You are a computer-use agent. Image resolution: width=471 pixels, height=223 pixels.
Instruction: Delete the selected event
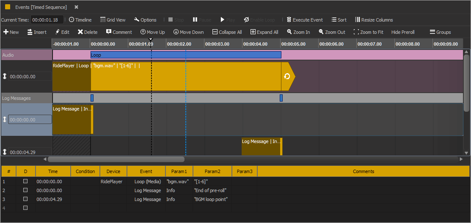[88, 32]
